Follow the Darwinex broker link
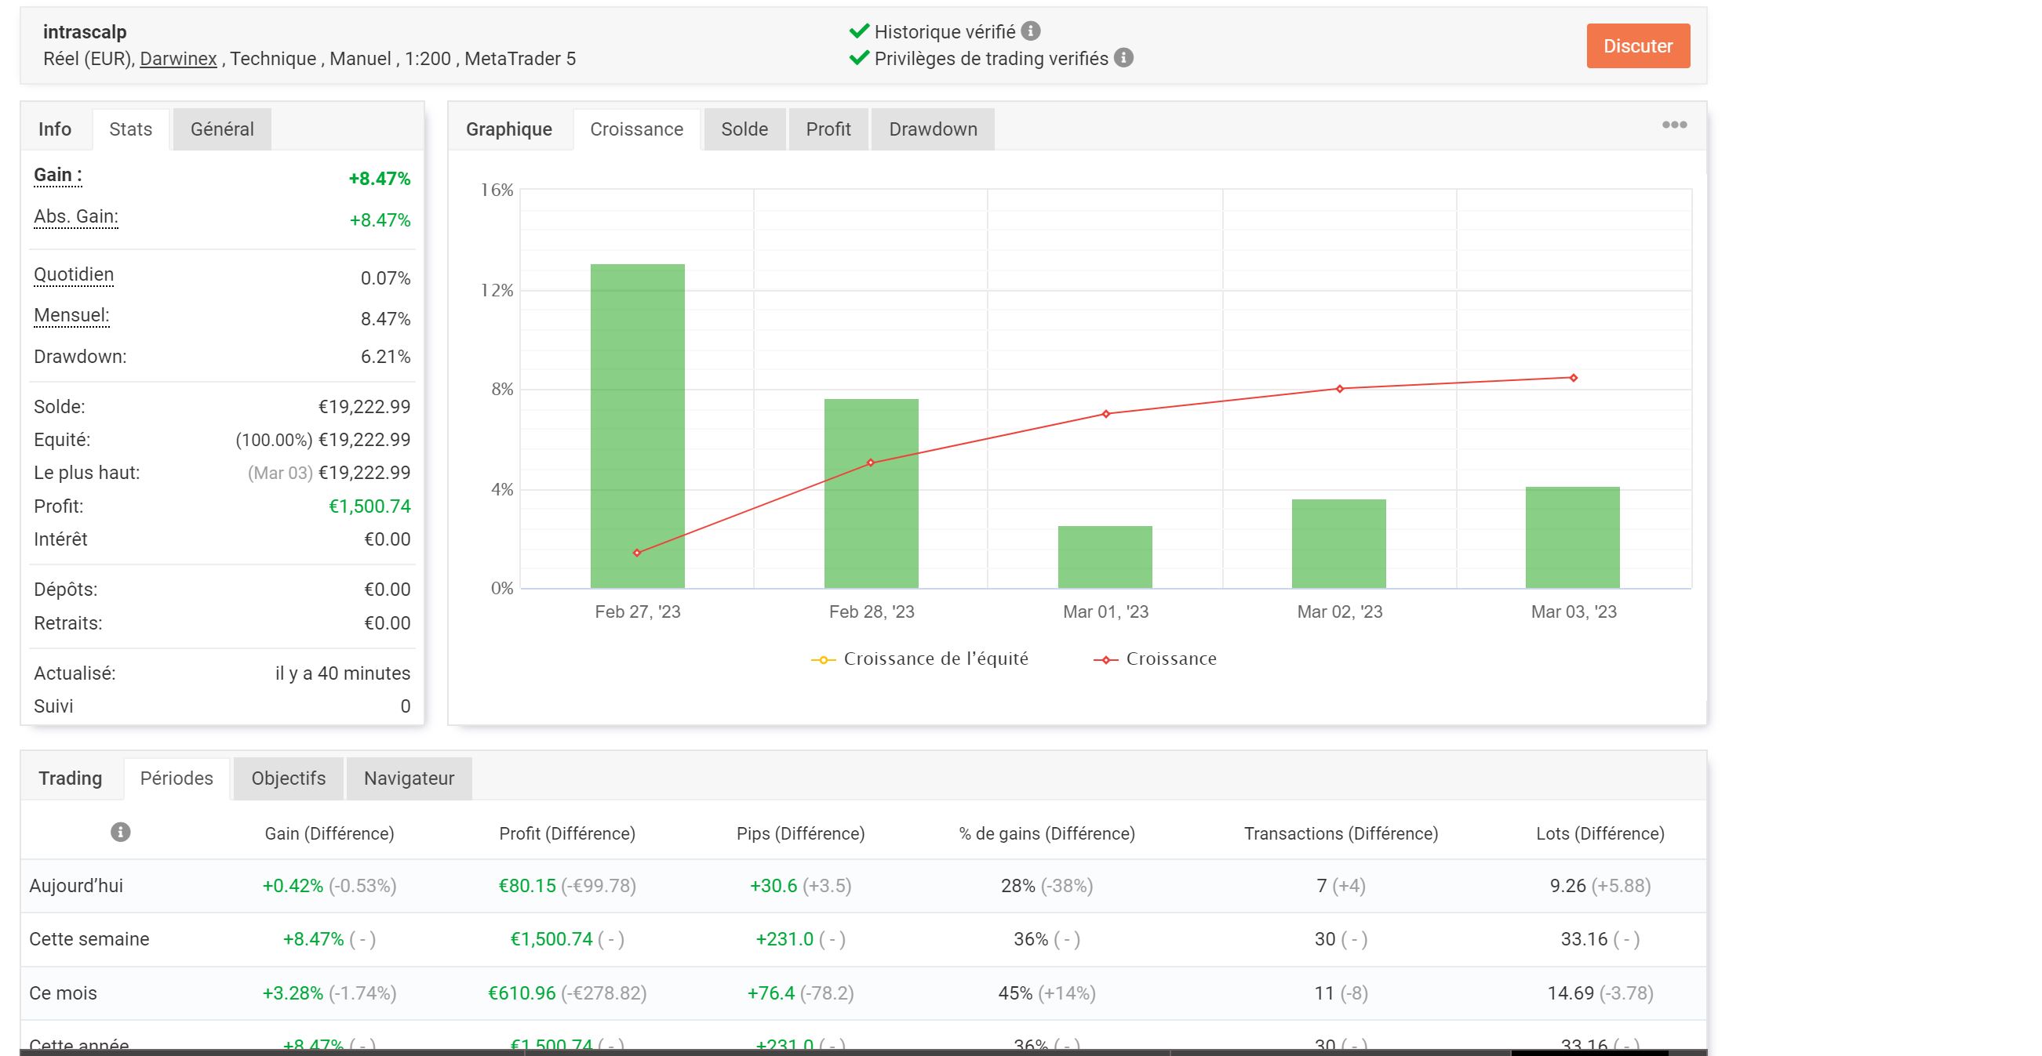This screenshot has height=1056, width=2042. point(177,59)
